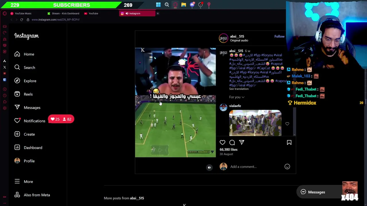
Task: Open the Dashboard chart icon
Action: point(17,148)
